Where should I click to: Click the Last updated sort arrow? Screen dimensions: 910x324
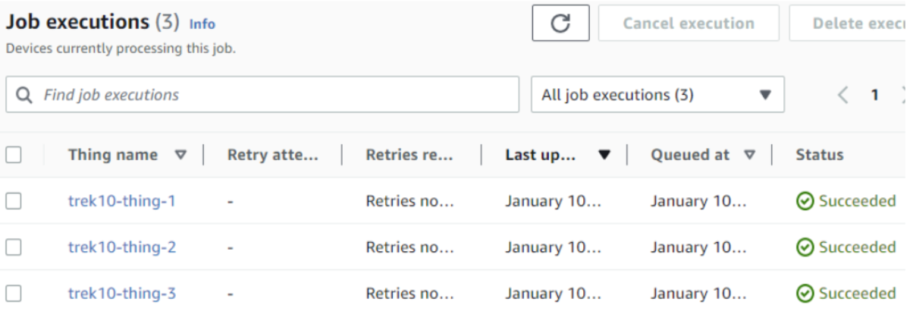[x=604, y=156]
